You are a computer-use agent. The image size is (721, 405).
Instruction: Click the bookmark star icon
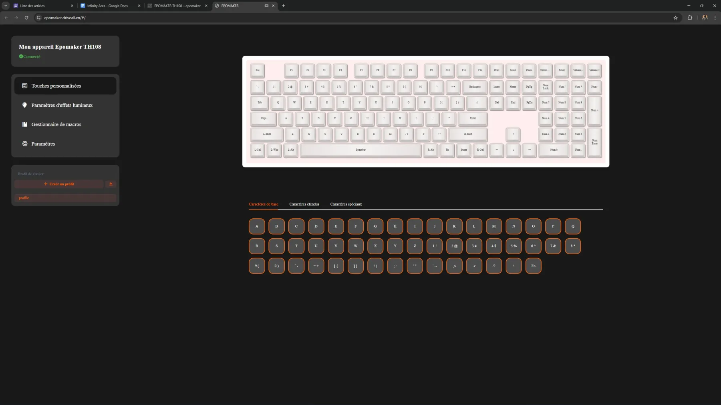click(x=676, y=18)
